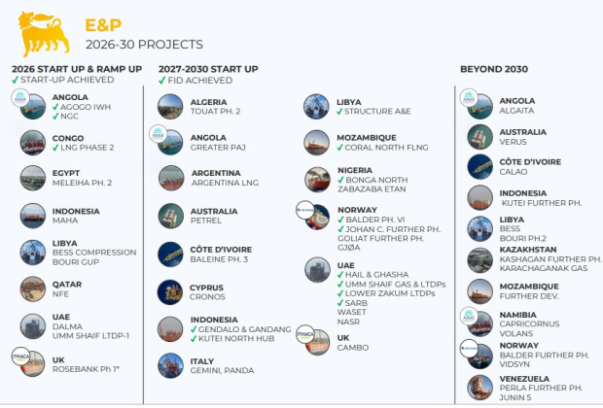The image size is (603, 408).
Task: Click the Australia Petrel project thumbnail
Action: click(171, 215)
